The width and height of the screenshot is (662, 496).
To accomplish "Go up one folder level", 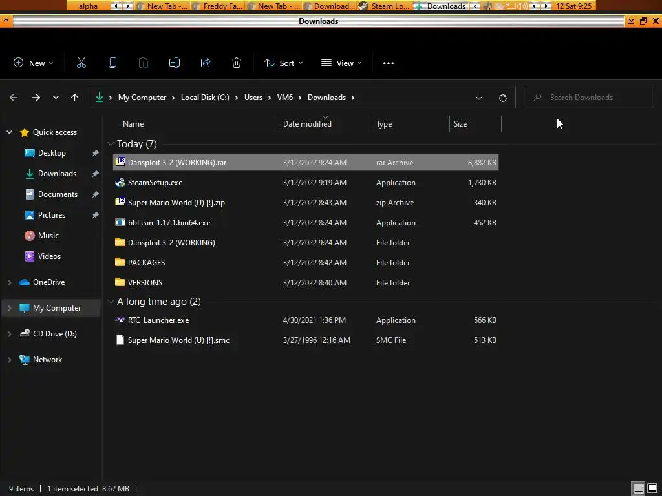I will pyautogui.click(x=75, y=98).
